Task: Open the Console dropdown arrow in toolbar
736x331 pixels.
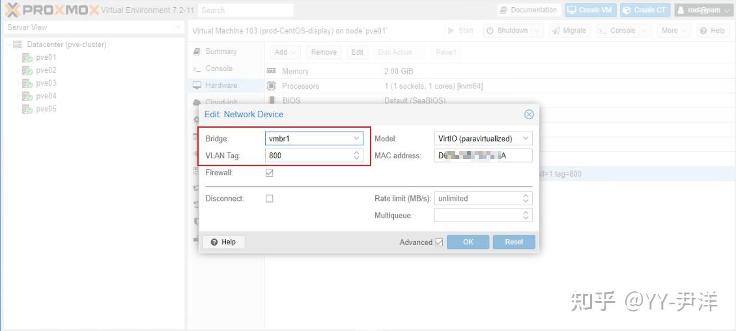Action: 645,31
